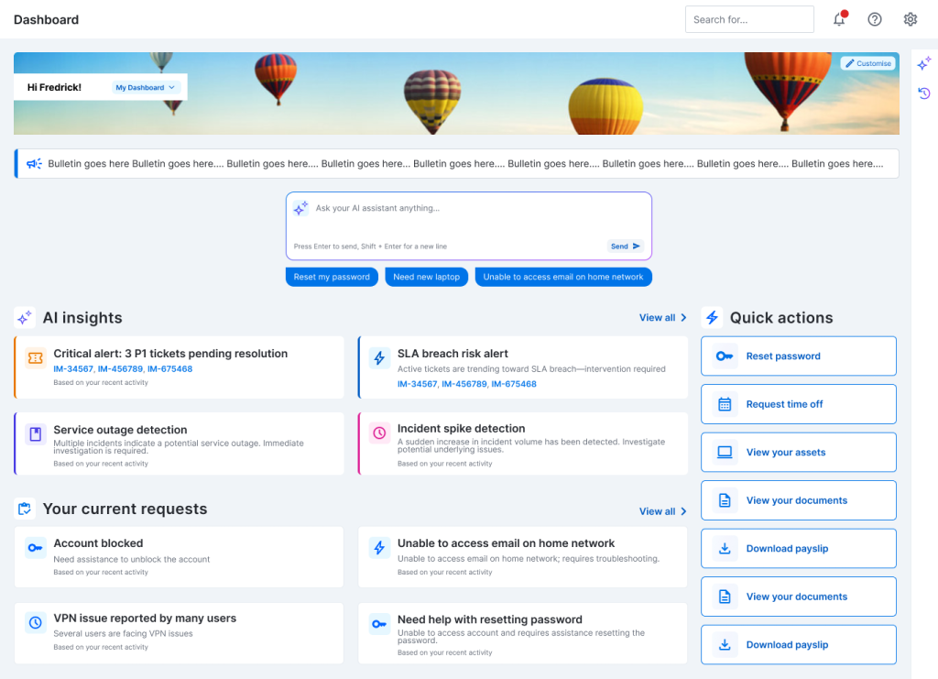Click the help question mark icon

pos(875,19)
